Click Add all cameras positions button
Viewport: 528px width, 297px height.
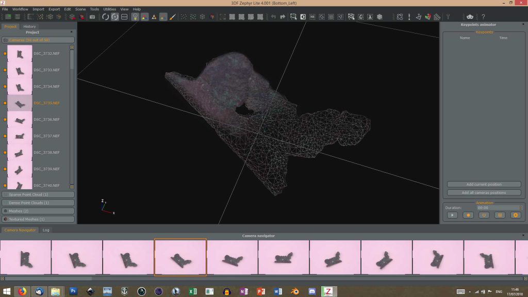coord(484,193)
